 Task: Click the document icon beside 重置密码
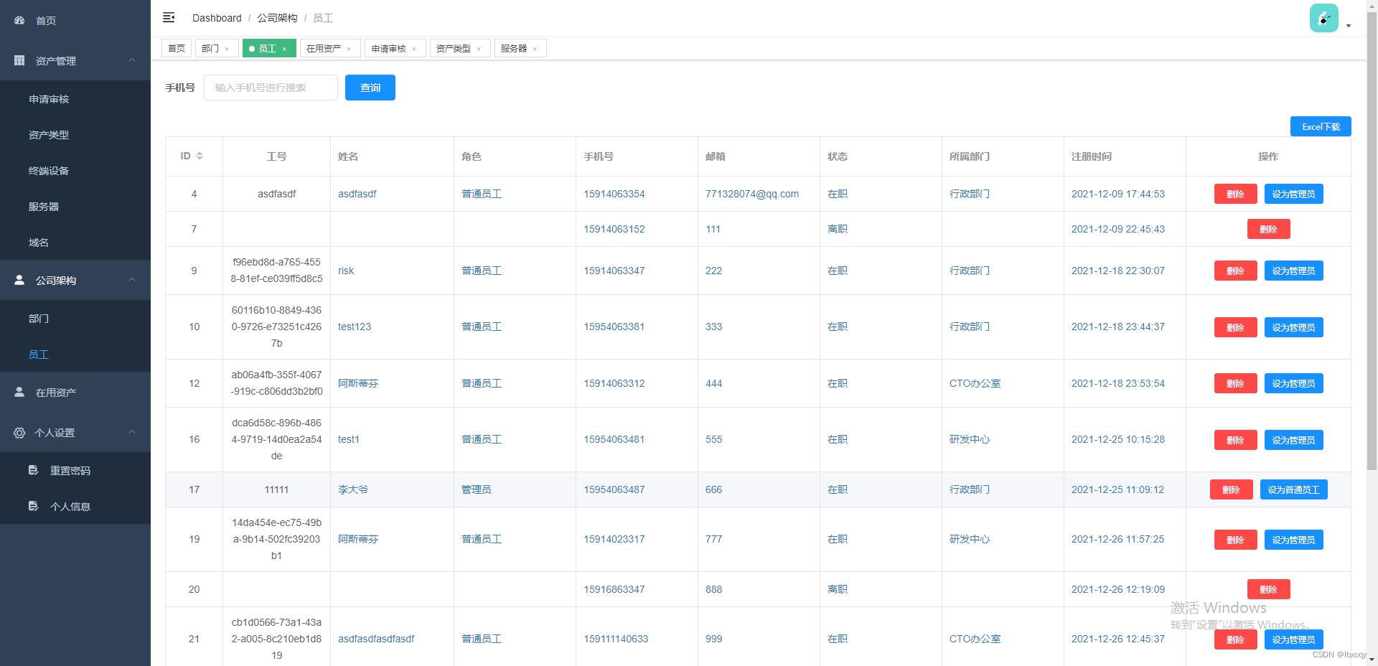pos(33,470)
